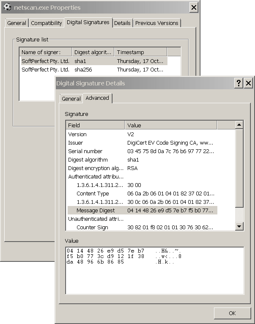This screenshot has height=324, width=255.
Task: Select the Version field row
Action: pos(142,134)
